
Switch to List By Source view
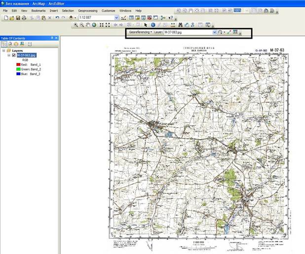10,44
